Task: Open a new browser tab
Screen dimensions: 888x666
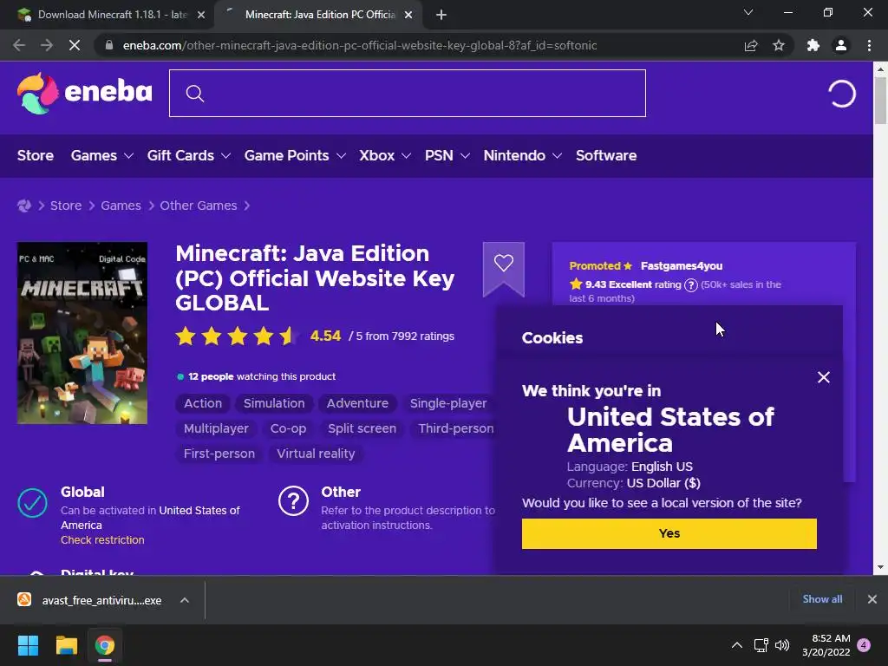Action: tap(441, 15)
